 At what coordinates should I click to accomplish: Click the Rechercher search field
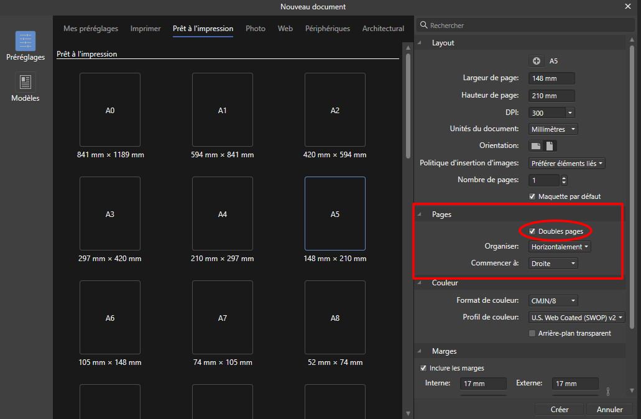click(x=526, y=25)
